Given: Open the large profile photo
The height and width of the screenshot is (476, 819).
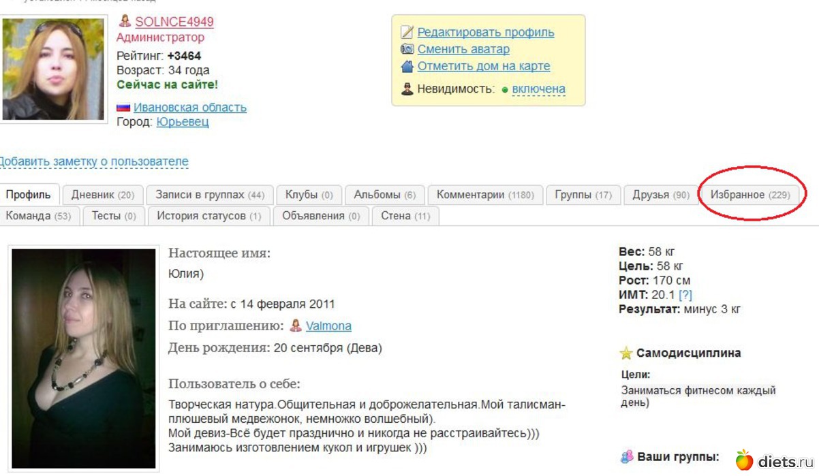Looking at the screenshot, I should [x=83, y=358].
